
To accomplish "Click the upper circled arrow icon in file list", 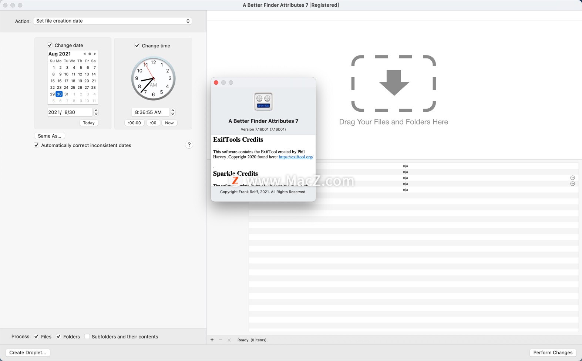I will tap(572, 178).
